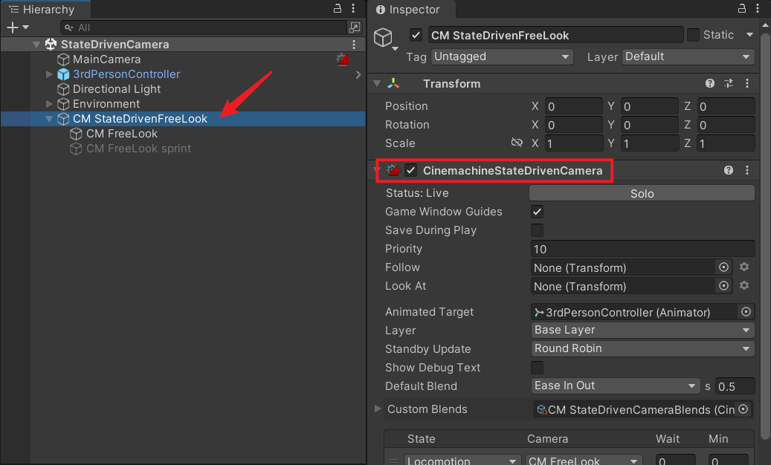Expand the 3rdPersonController object
Image resolution: width=771 pixels, height=465 pixels.
[48, 74]
